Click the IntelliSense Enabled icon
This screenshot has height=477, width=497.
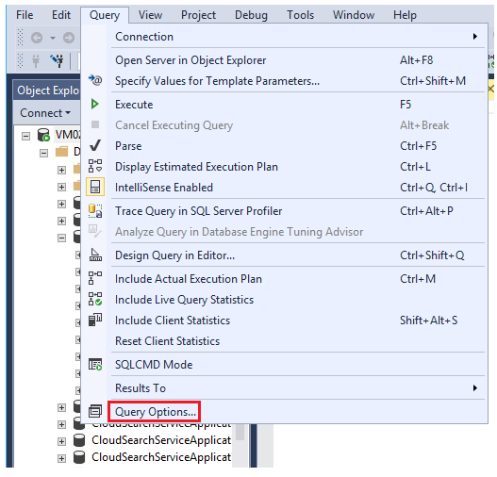[95, 187]
